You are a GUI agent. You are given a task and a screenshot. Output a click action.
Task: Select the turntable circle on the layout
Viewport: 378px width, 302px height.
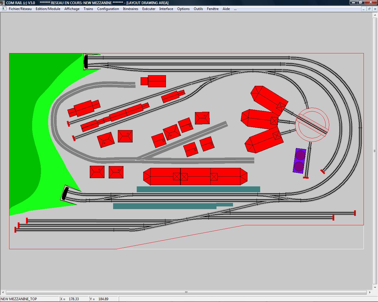(312, 125)
